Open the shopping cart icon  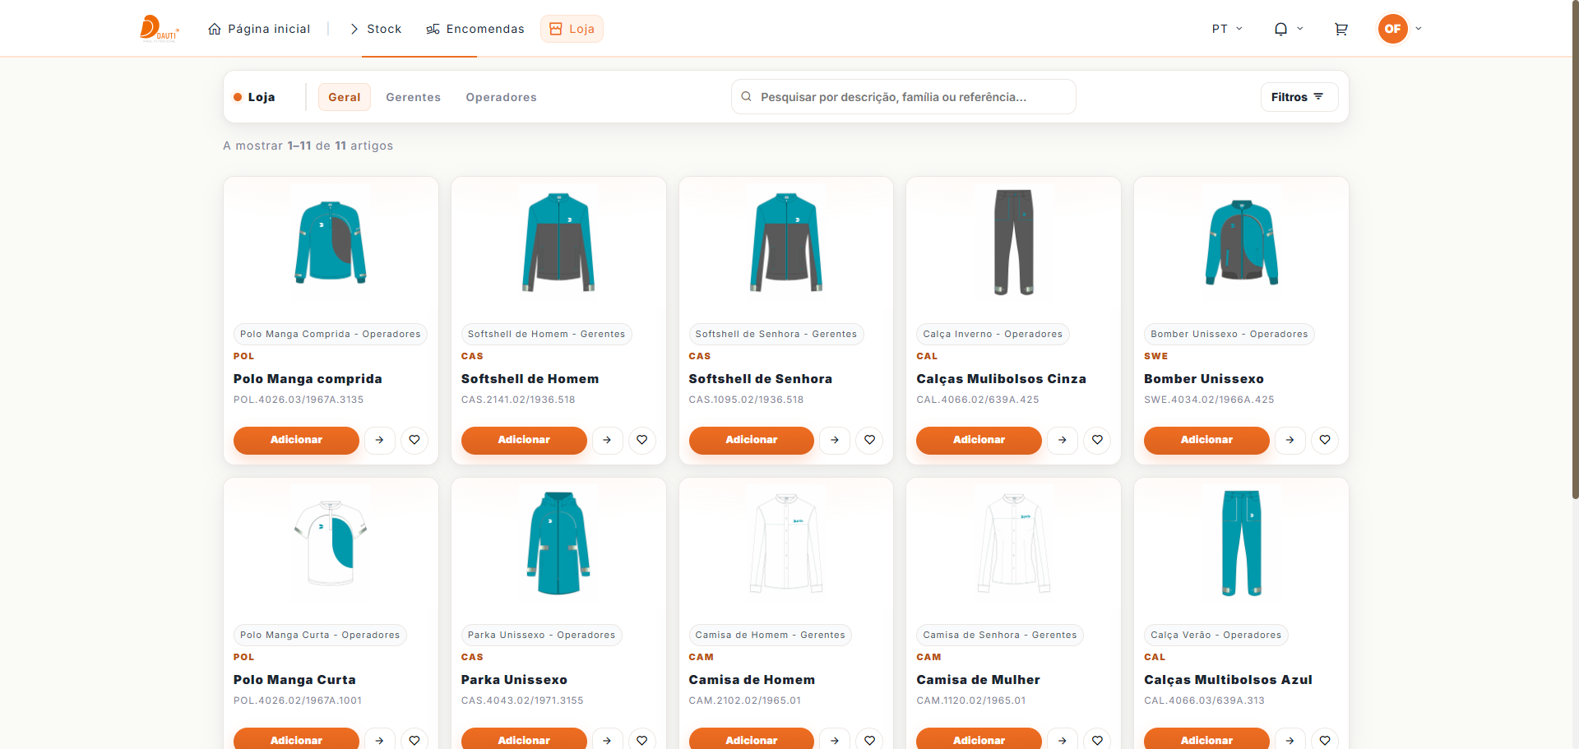tap(1341, 30)
